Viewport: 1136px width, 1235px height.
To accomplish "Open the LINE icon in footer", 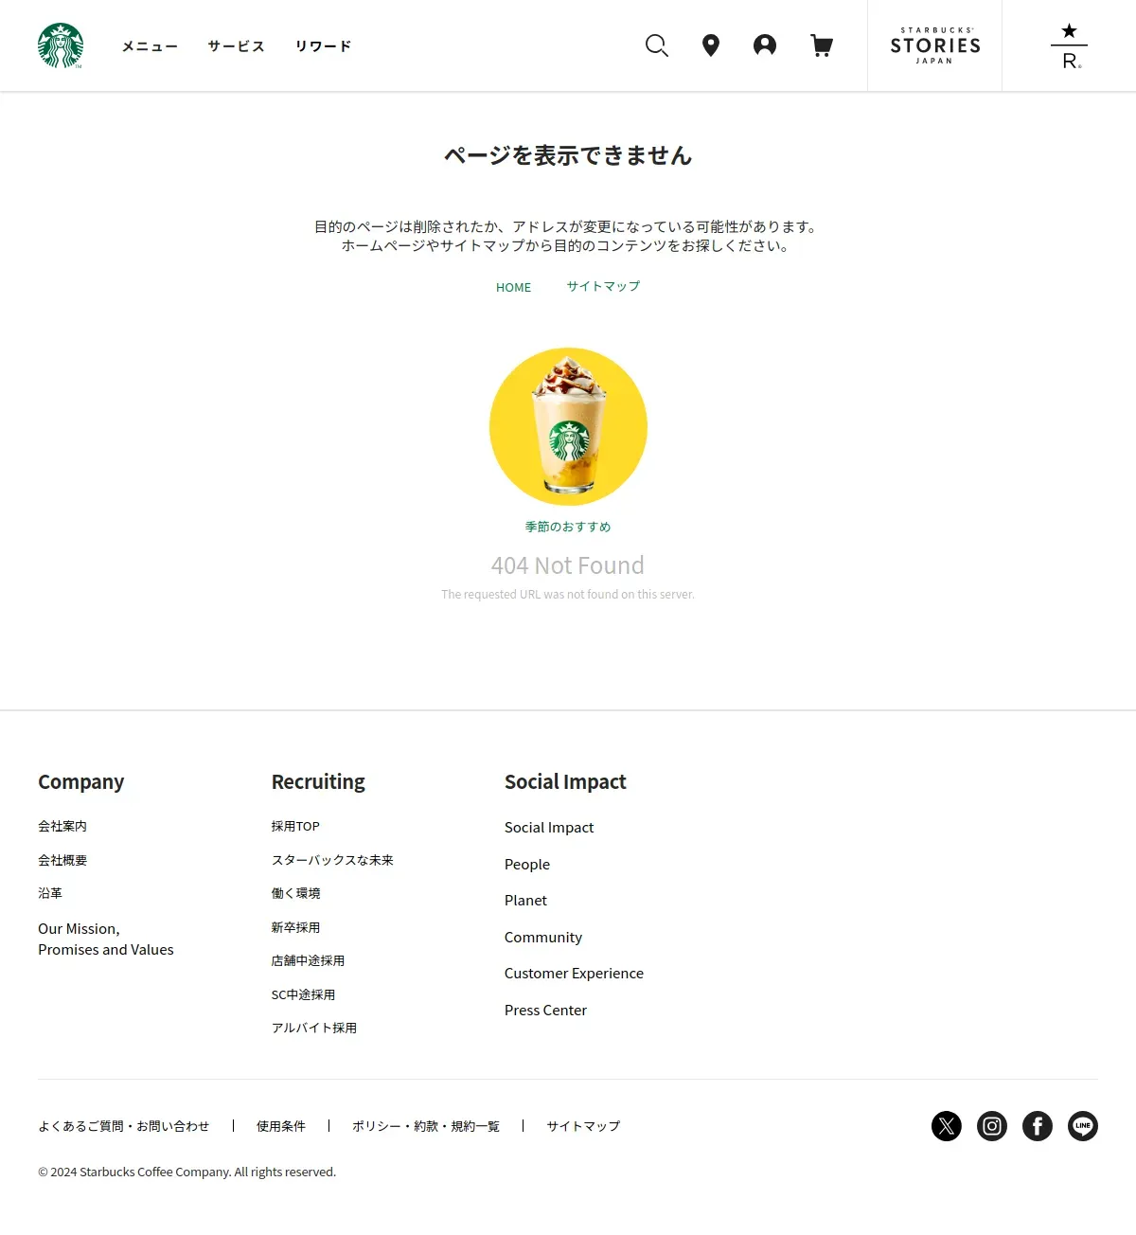I will 1083,1126.
